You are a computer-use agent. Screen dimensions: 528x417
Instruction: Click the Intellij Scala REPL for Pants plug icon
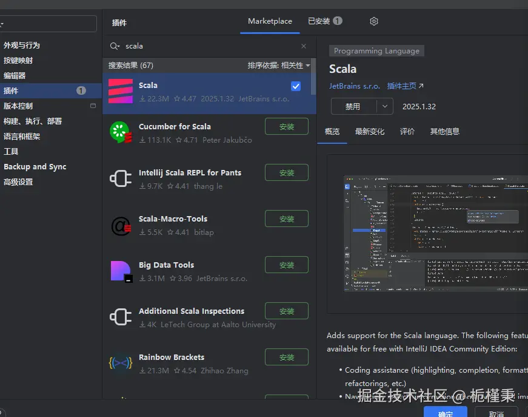click(120, 178)
